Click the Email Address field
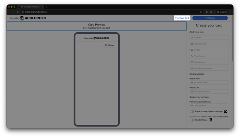This screenshot has width=240, height=137. [209, 62]
